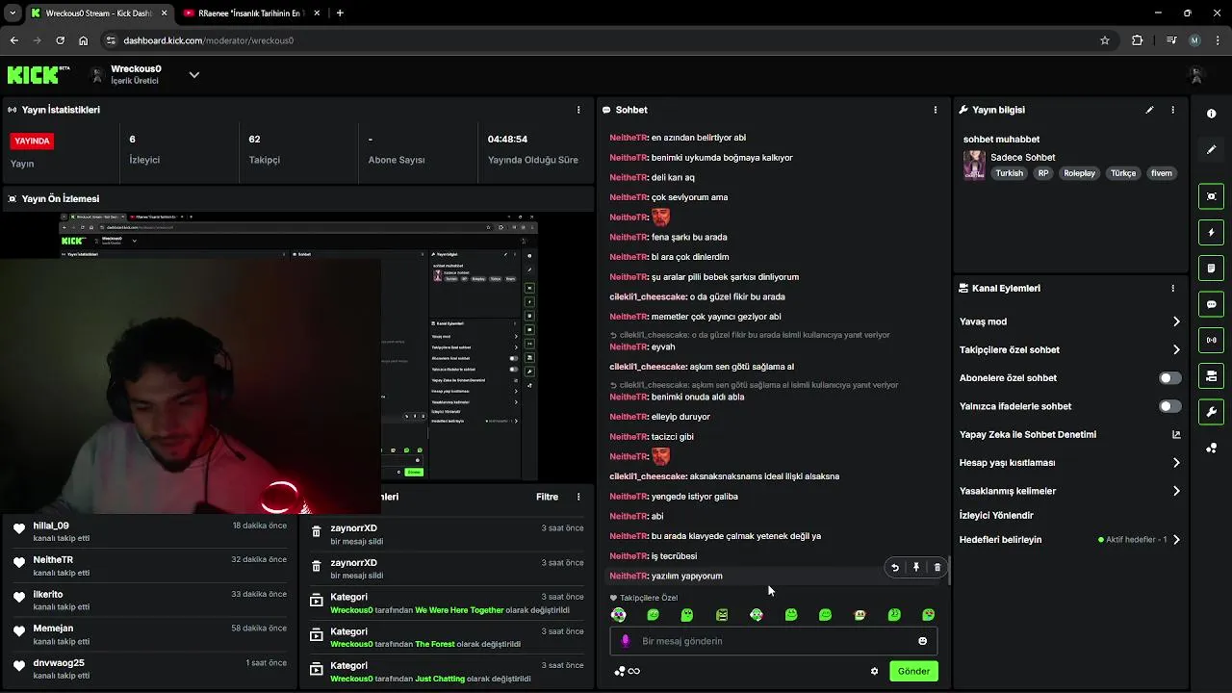The image size is (1232, 693).
Task: Click the Gönder send button
Action: click(x=913, y=671)
